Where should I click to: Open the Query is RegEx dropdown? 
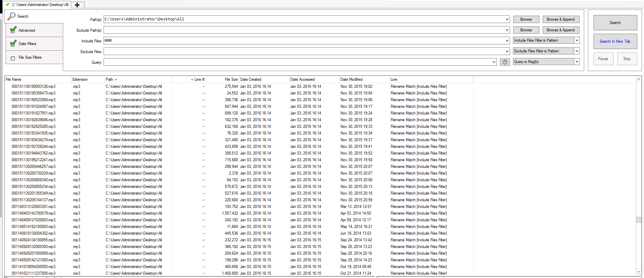576,62
